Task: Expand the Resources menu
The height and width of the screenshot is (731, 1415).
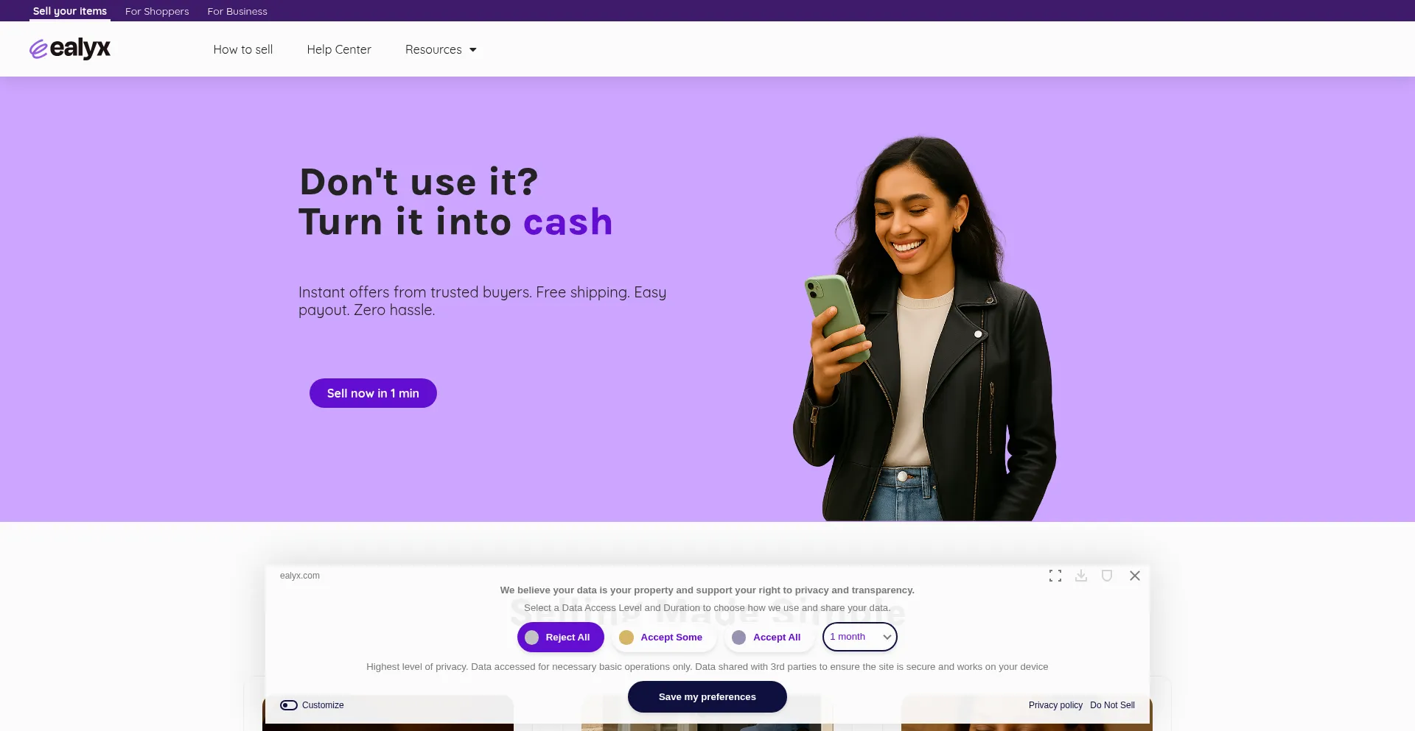Action: point(441,49)
